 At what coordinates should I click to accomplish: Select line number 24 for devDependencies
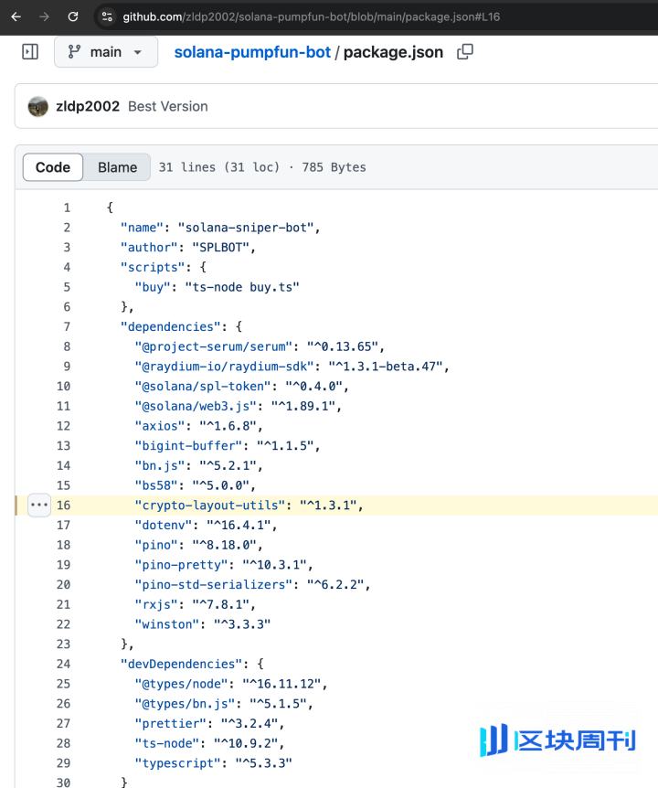coord(63,664)
